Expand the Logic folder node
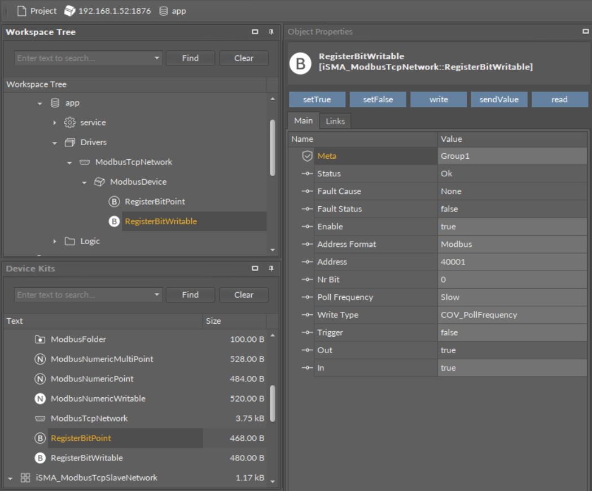The image size is (592, 491). tap(55, 241)
